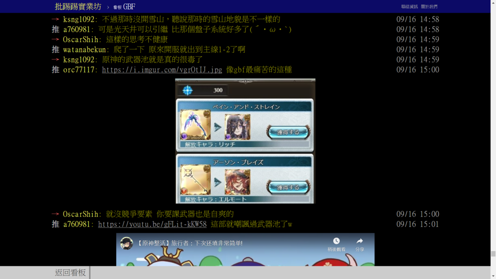Click the scrollbar down arrow
The image size is (496, 279).
coord(493,276)
